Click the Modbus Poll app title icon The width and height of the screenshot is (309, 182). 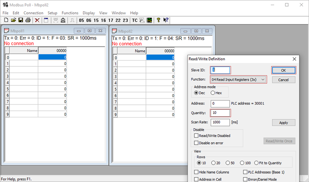pyautogui.click(x=5, y=5)
